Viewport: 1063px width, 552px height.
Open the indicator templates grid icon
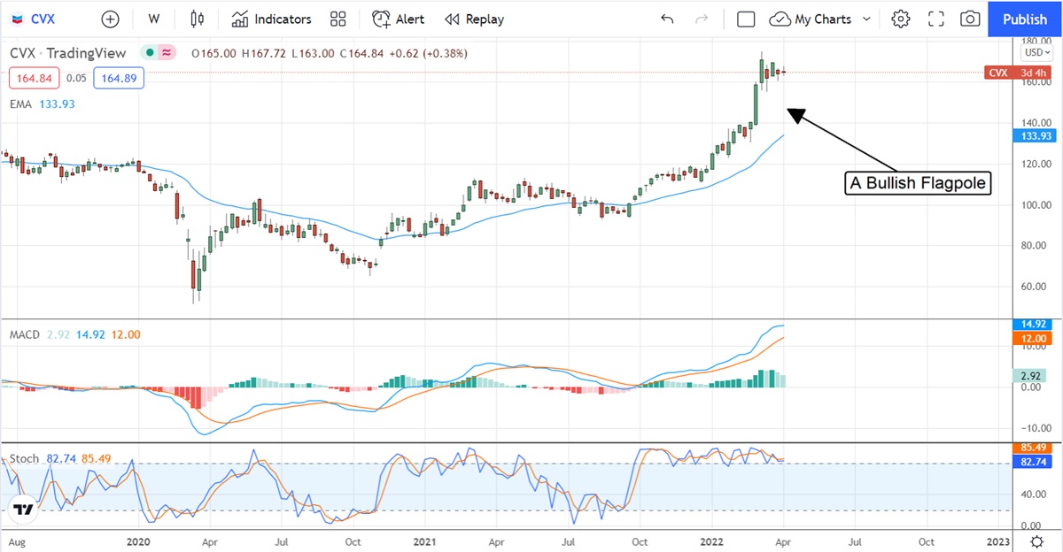coord(338,19)
